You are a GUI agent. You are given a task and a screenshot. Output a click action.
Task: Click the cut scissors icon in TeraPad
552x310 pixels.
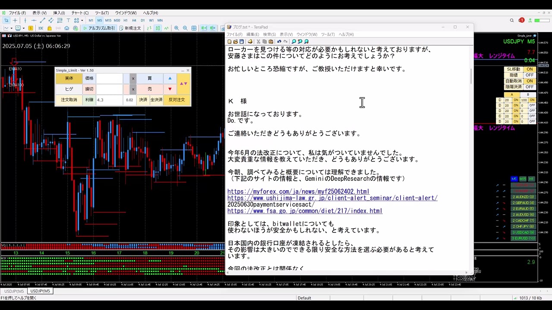click(x=258, y=41)
